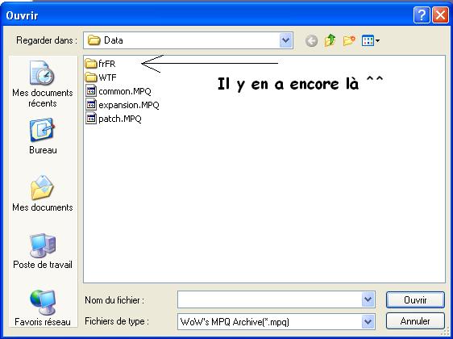Open the view menu icon
The height and width of the screenshot is (339, 453).
371,40
